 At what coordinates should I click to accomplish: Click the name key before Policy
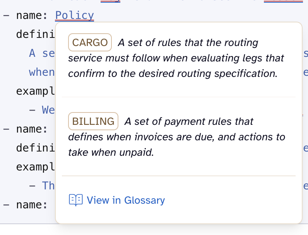click(x=32, y=16)
